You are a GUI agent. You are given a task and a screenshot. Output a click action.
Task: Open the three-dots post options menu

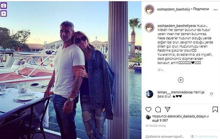click(216, 10)
